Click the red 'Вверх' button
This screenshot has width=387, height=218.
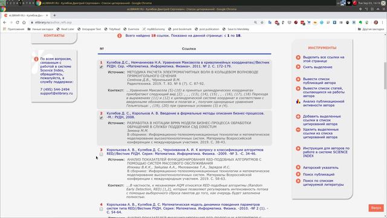click(x=376, y=208)
